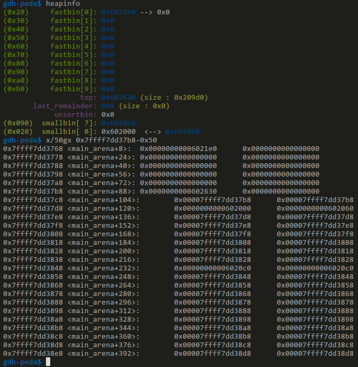
Task: Click the '<main_arena+376>:' symbol
Action: click(x=103, y=345)
